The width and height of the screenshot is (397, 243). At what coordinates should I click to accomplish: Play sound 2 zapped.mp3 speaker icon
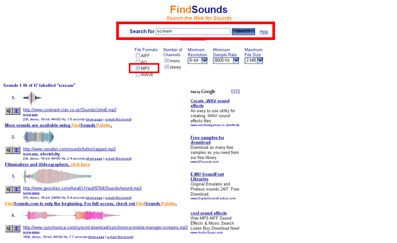click(9, 150)
